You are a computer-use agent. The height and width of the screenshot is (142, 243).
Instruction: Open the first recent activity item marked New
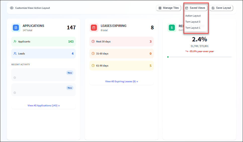44,75
